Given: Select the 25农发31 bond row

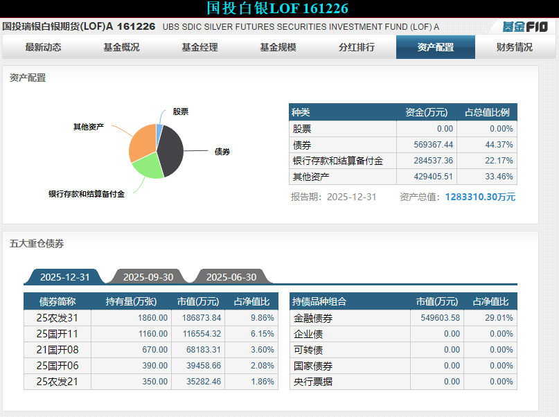Looking at the screenshot, I should tap(151, 318).
